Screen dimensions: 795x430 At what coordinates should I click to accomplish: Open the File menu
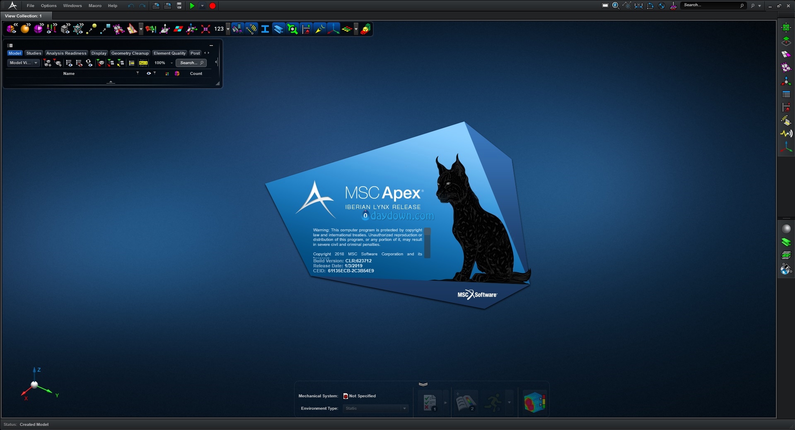coord(30,6)
